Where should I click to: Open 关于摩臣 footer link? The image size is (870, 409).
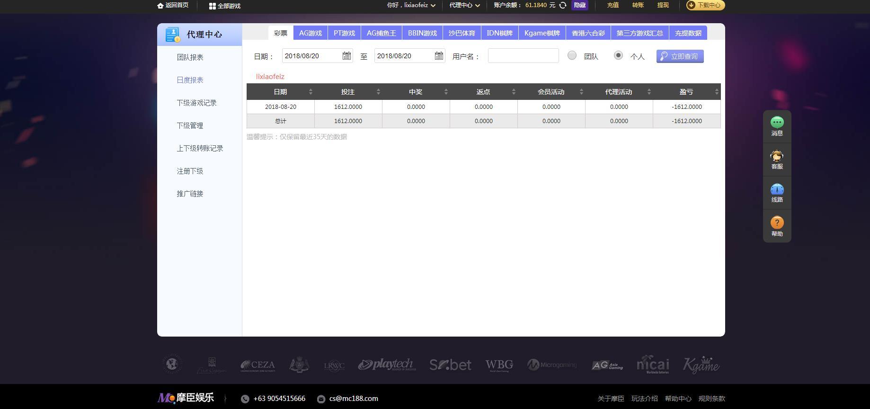click(x=611, y=399)
